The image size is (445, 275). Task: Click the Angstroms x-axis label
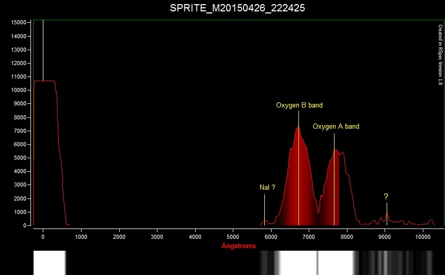239,246
